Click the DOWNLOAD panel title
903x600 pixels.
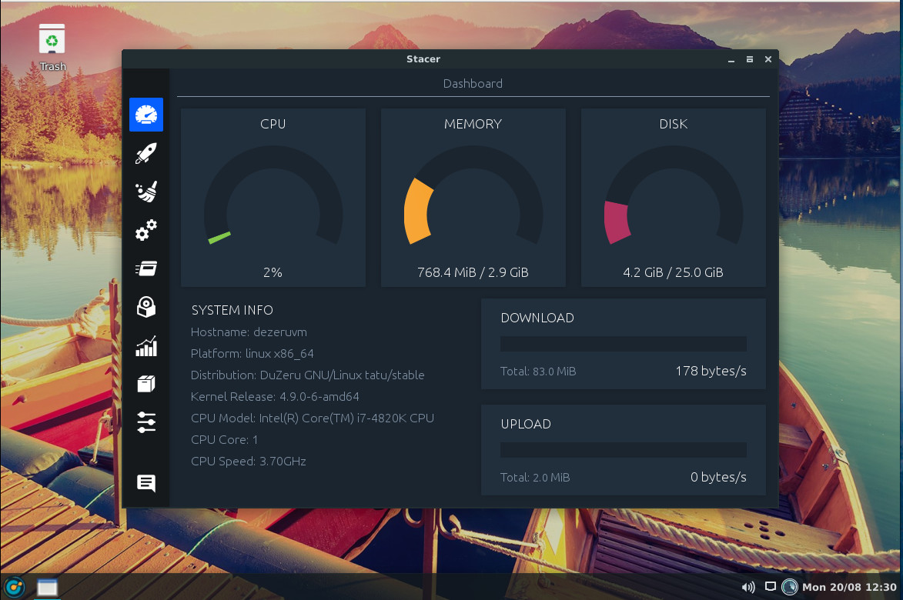tap(537, 318)
